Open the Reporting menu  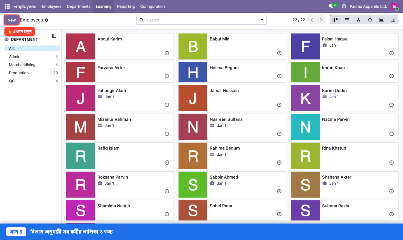[x=126, y=6]
